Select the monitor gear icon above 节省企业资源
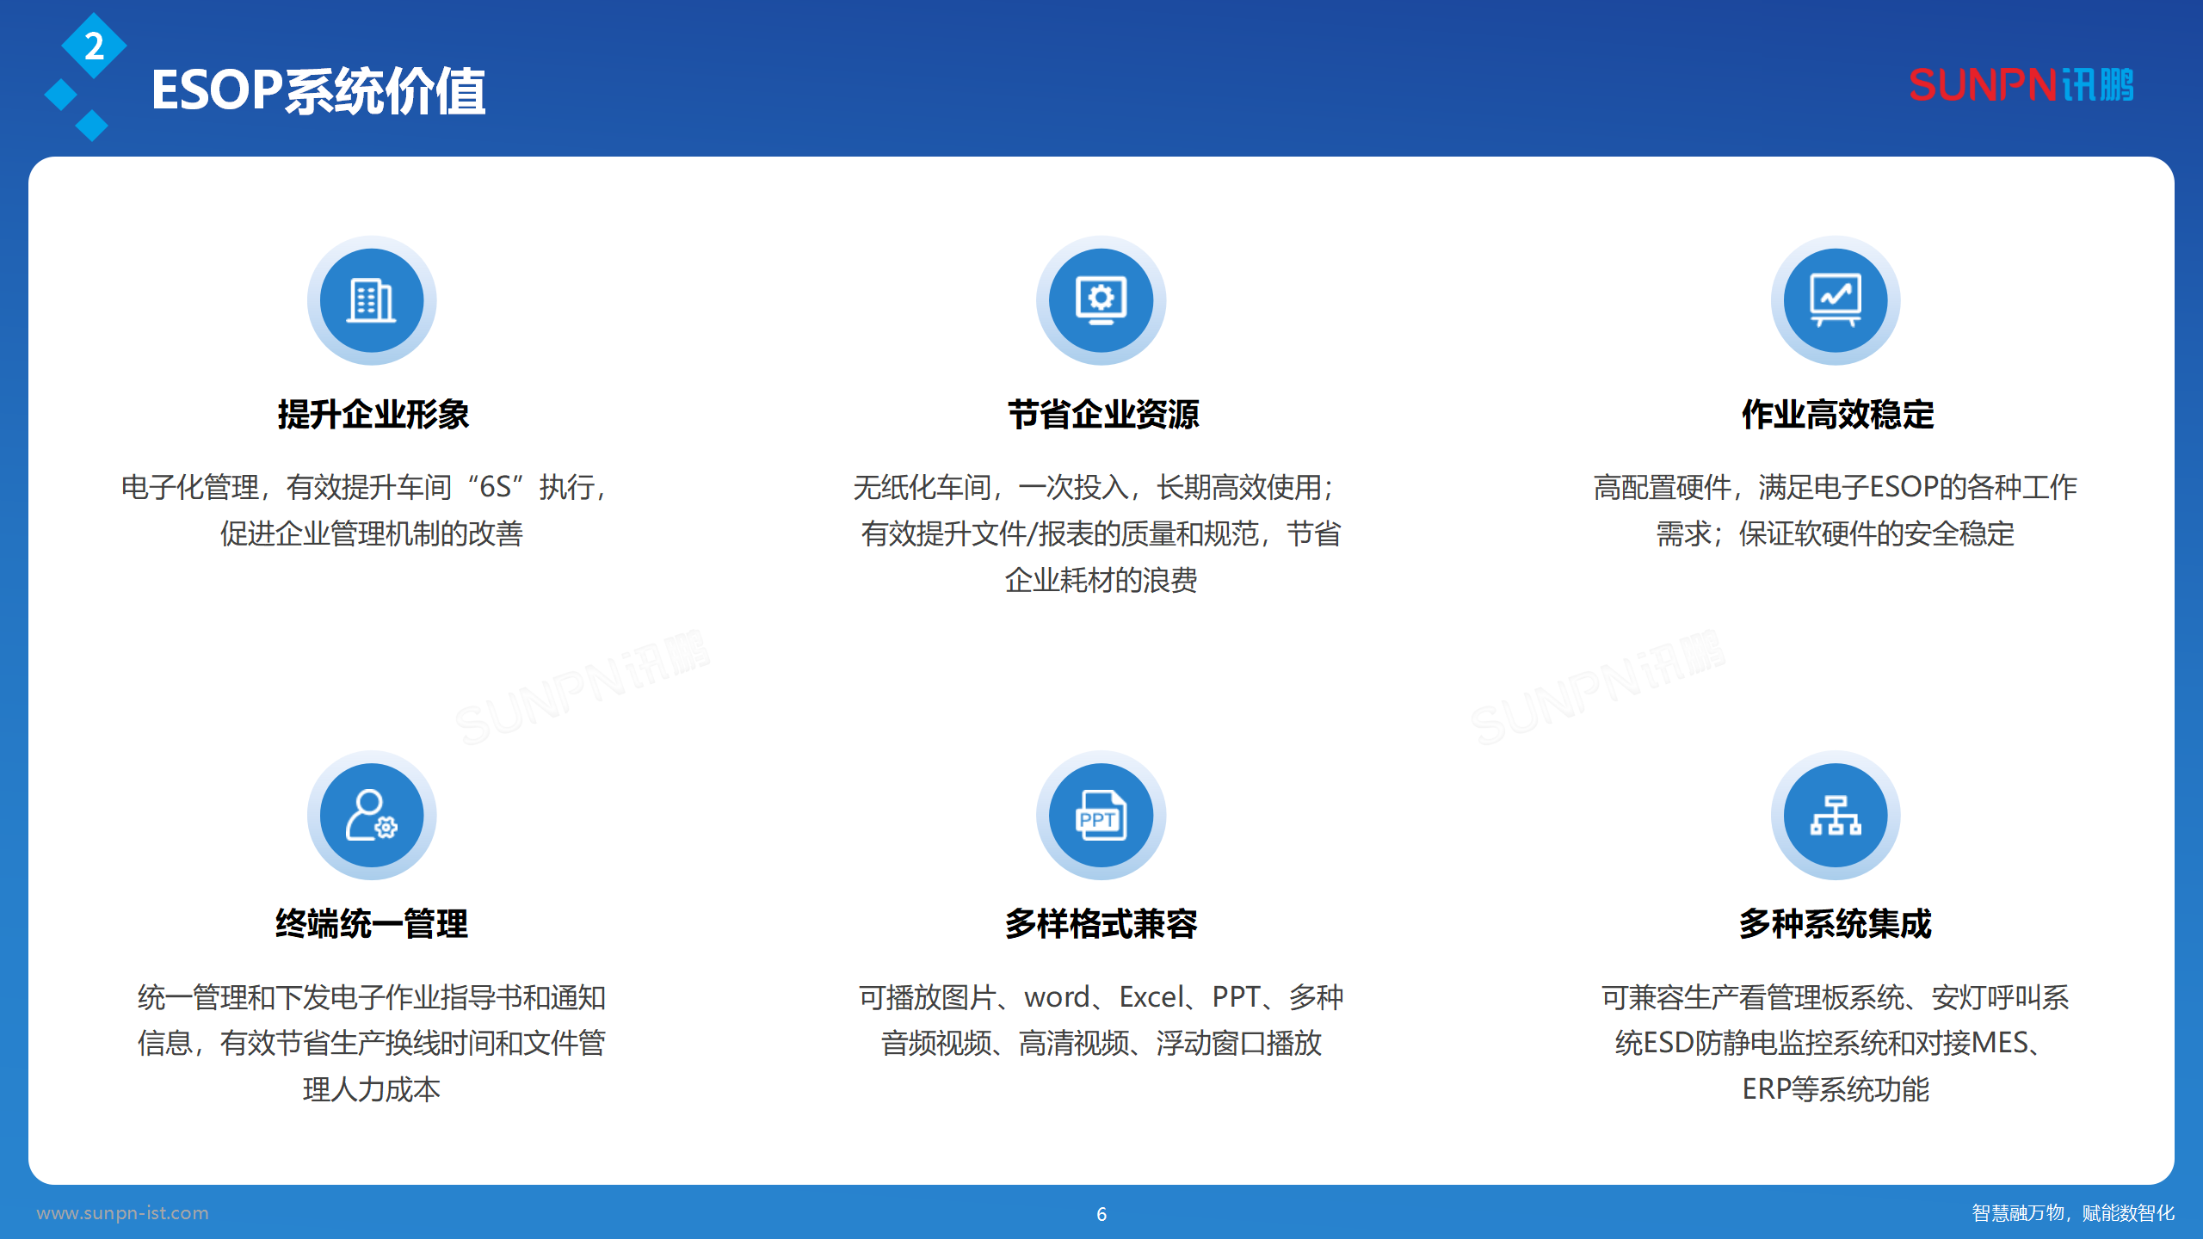 pyautogui.click(x=1101, y=300)
